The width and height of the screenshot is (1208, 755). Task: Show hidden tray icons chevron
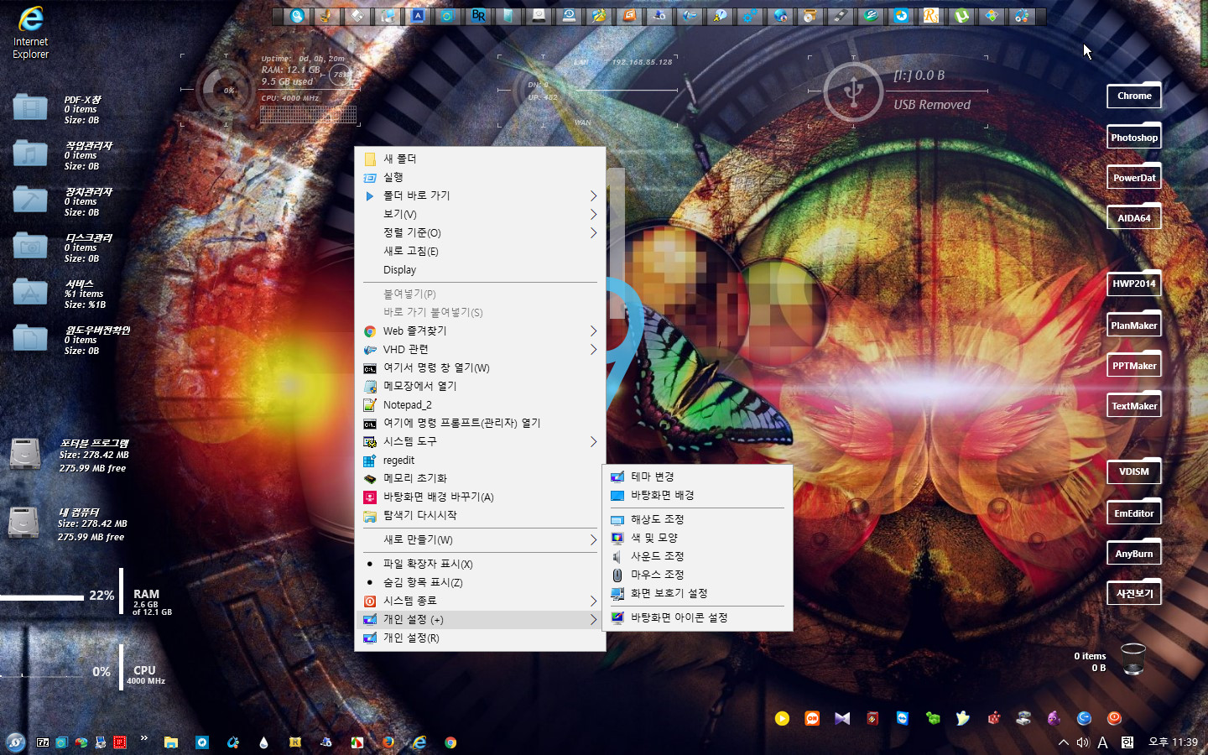[1063, 742]
